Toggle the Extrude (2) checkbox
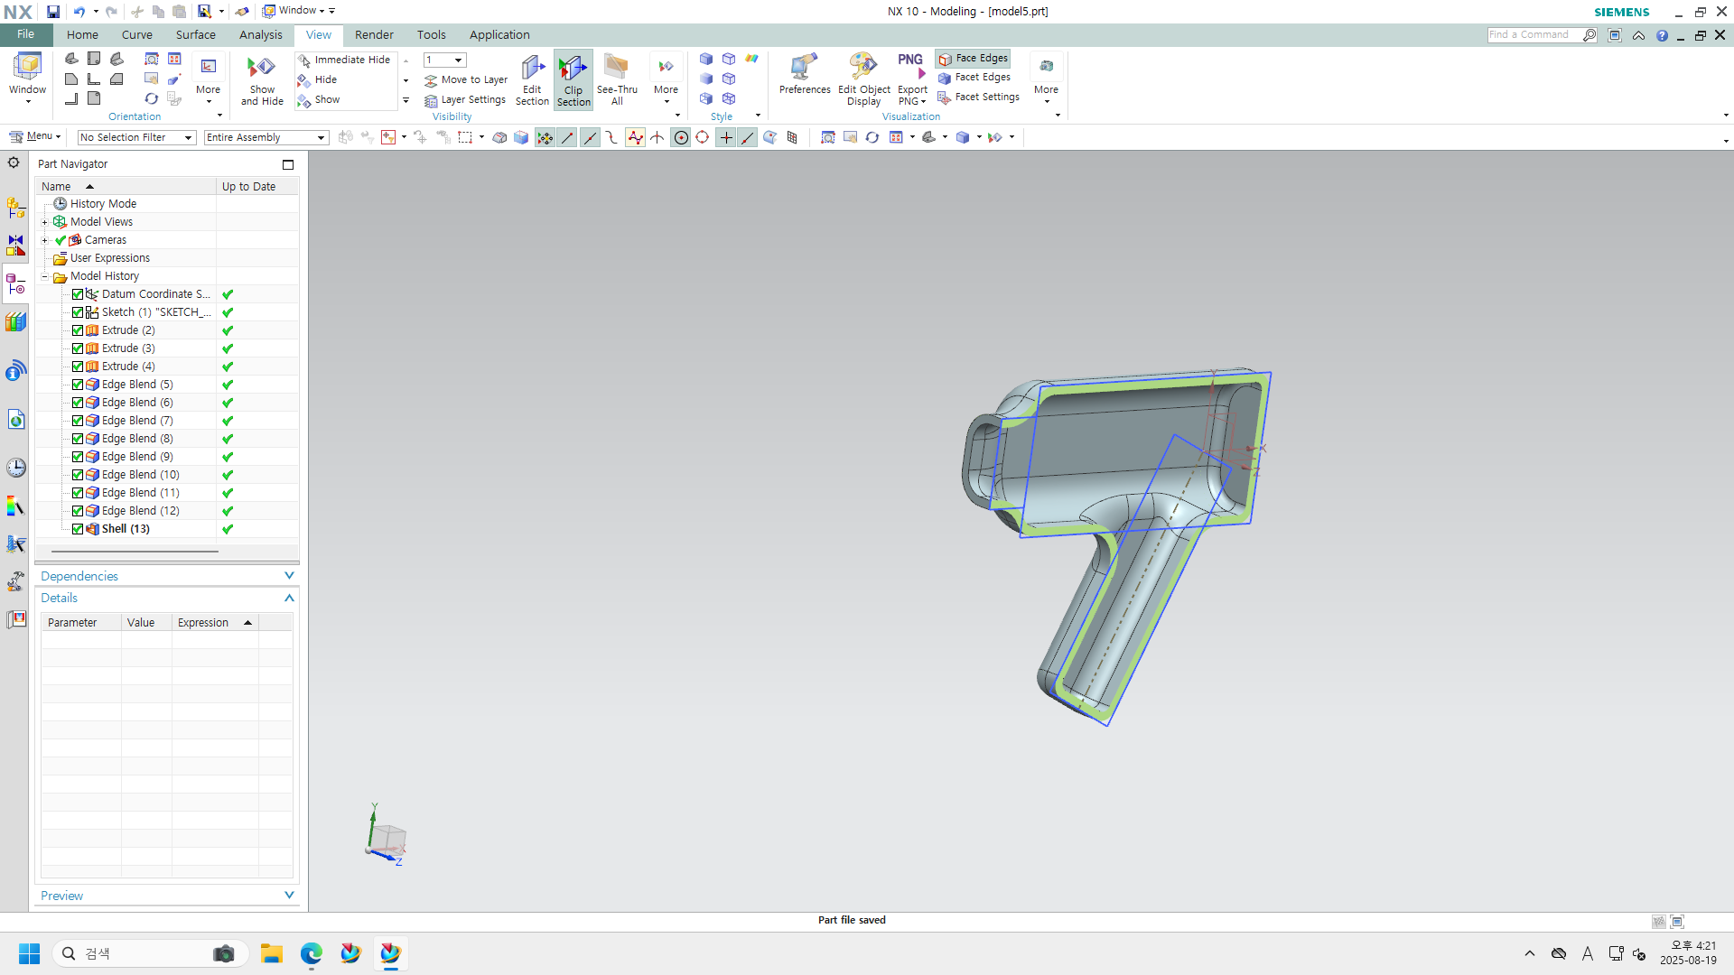 coord(78,330)
